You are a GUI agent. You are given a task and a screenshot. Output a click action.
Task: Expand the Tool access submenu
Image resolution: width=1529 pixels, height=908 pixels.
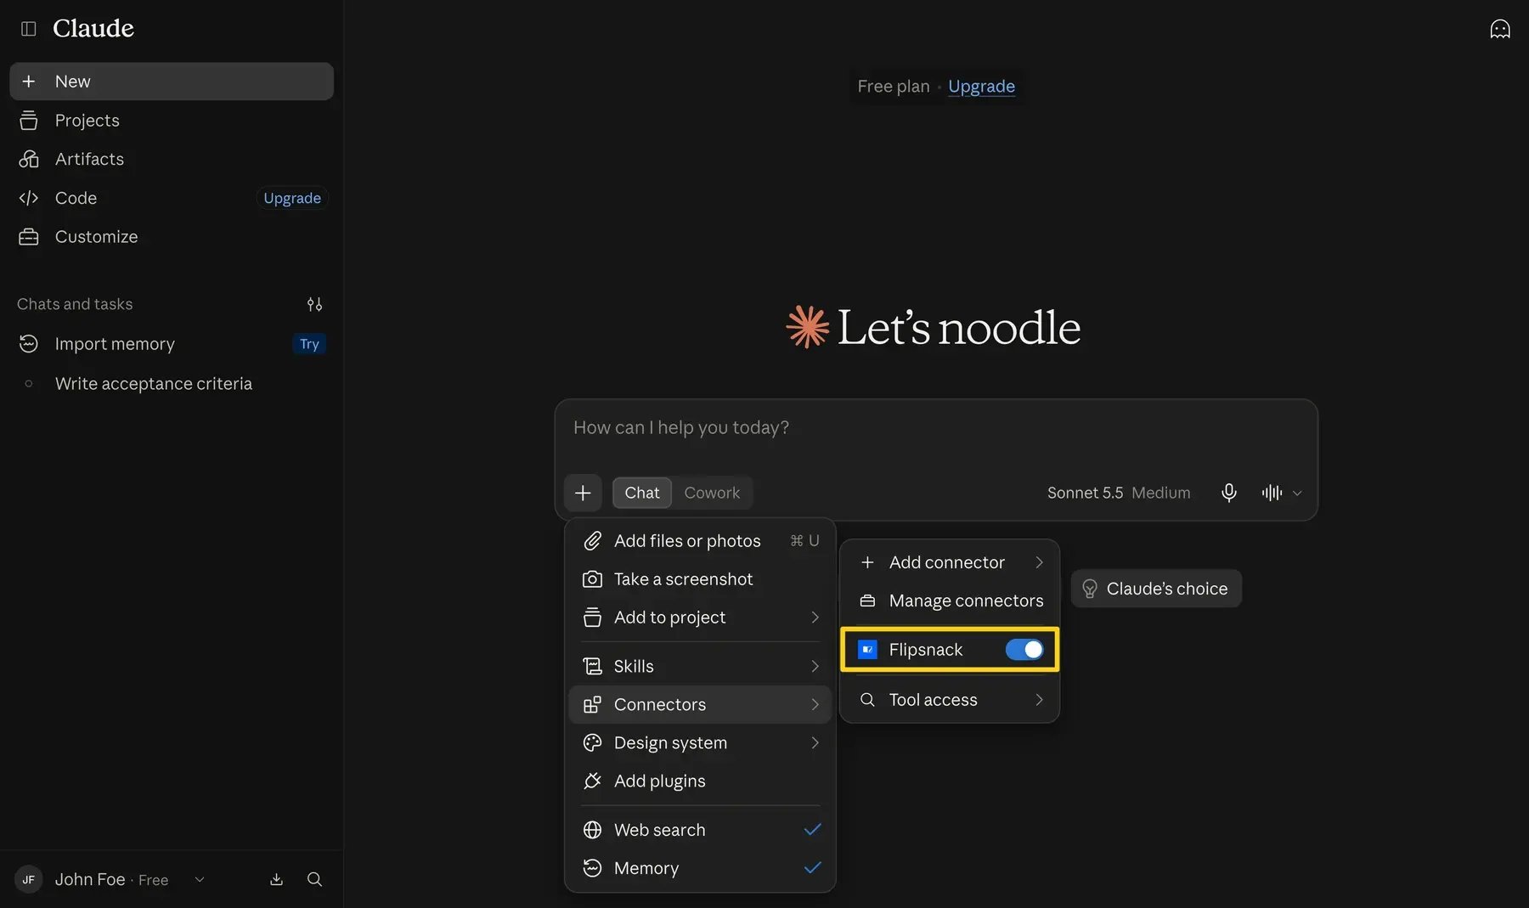[950, 700]
